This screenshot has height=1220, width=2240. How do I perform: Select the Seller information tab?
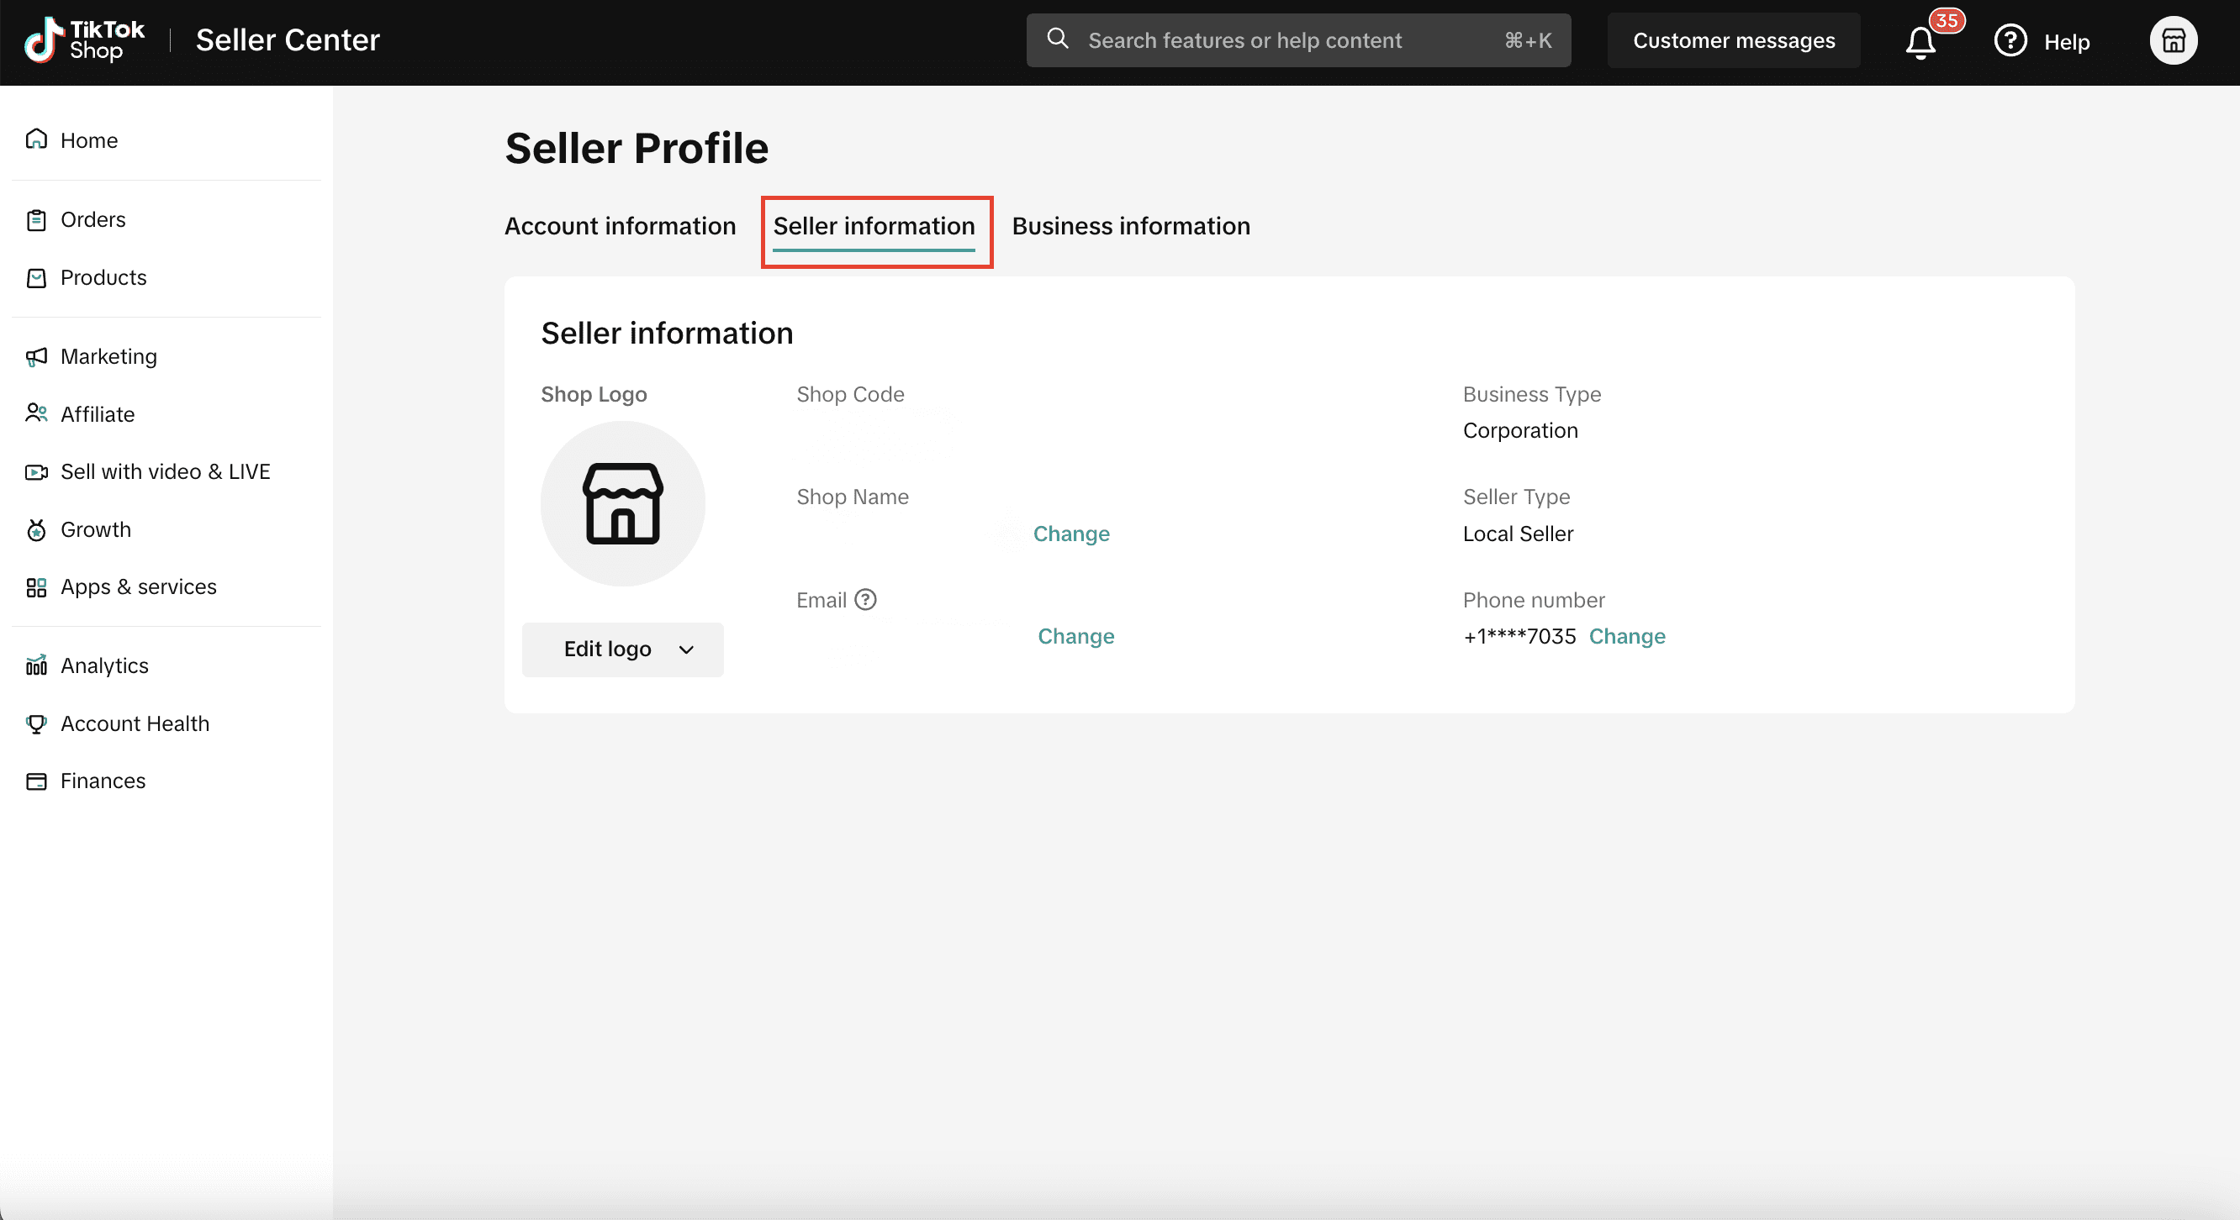click(874, 226)
